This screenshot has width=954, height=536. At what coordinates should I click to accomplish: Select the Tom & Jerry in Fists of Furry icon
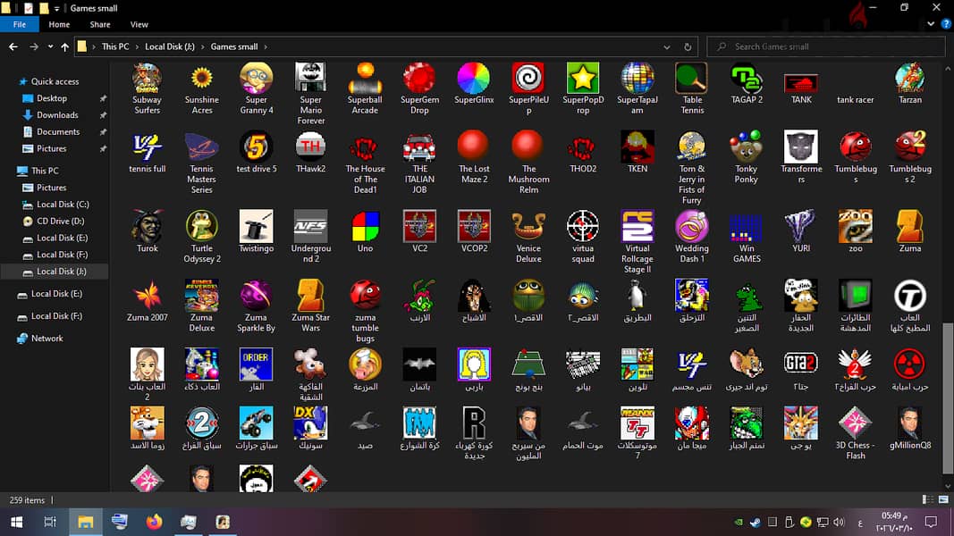[x=692, y=147]
